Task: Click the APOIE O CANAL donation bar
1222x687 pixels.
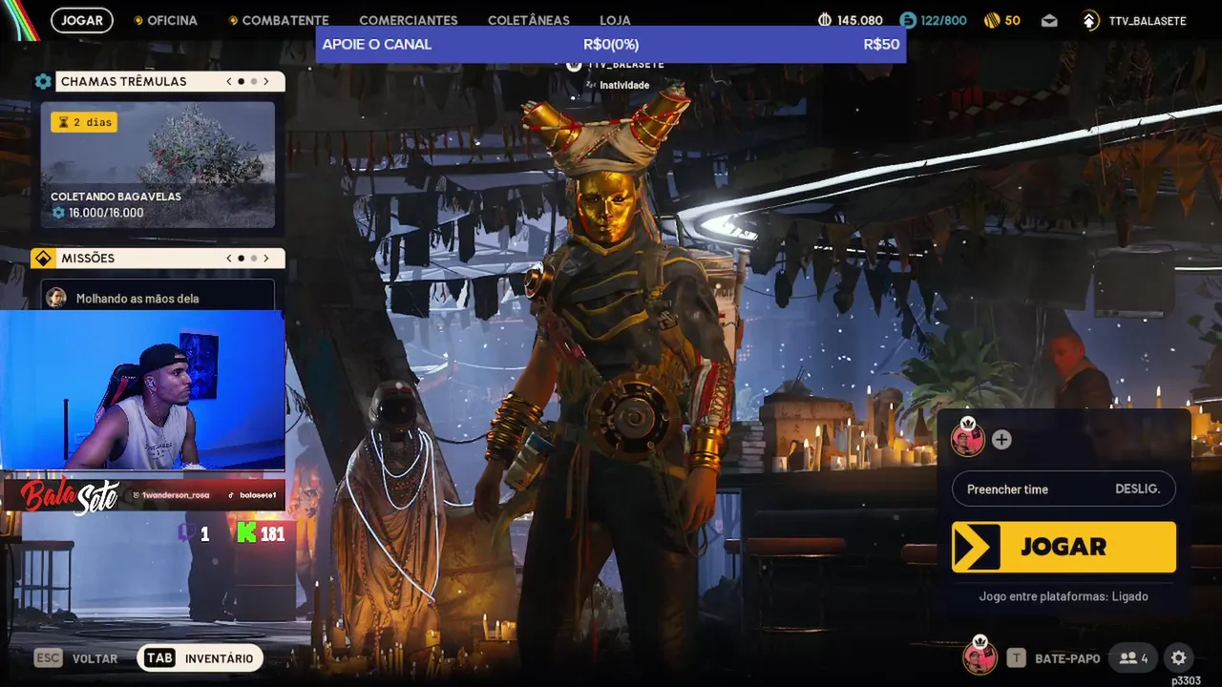Action: coord(611,44)
